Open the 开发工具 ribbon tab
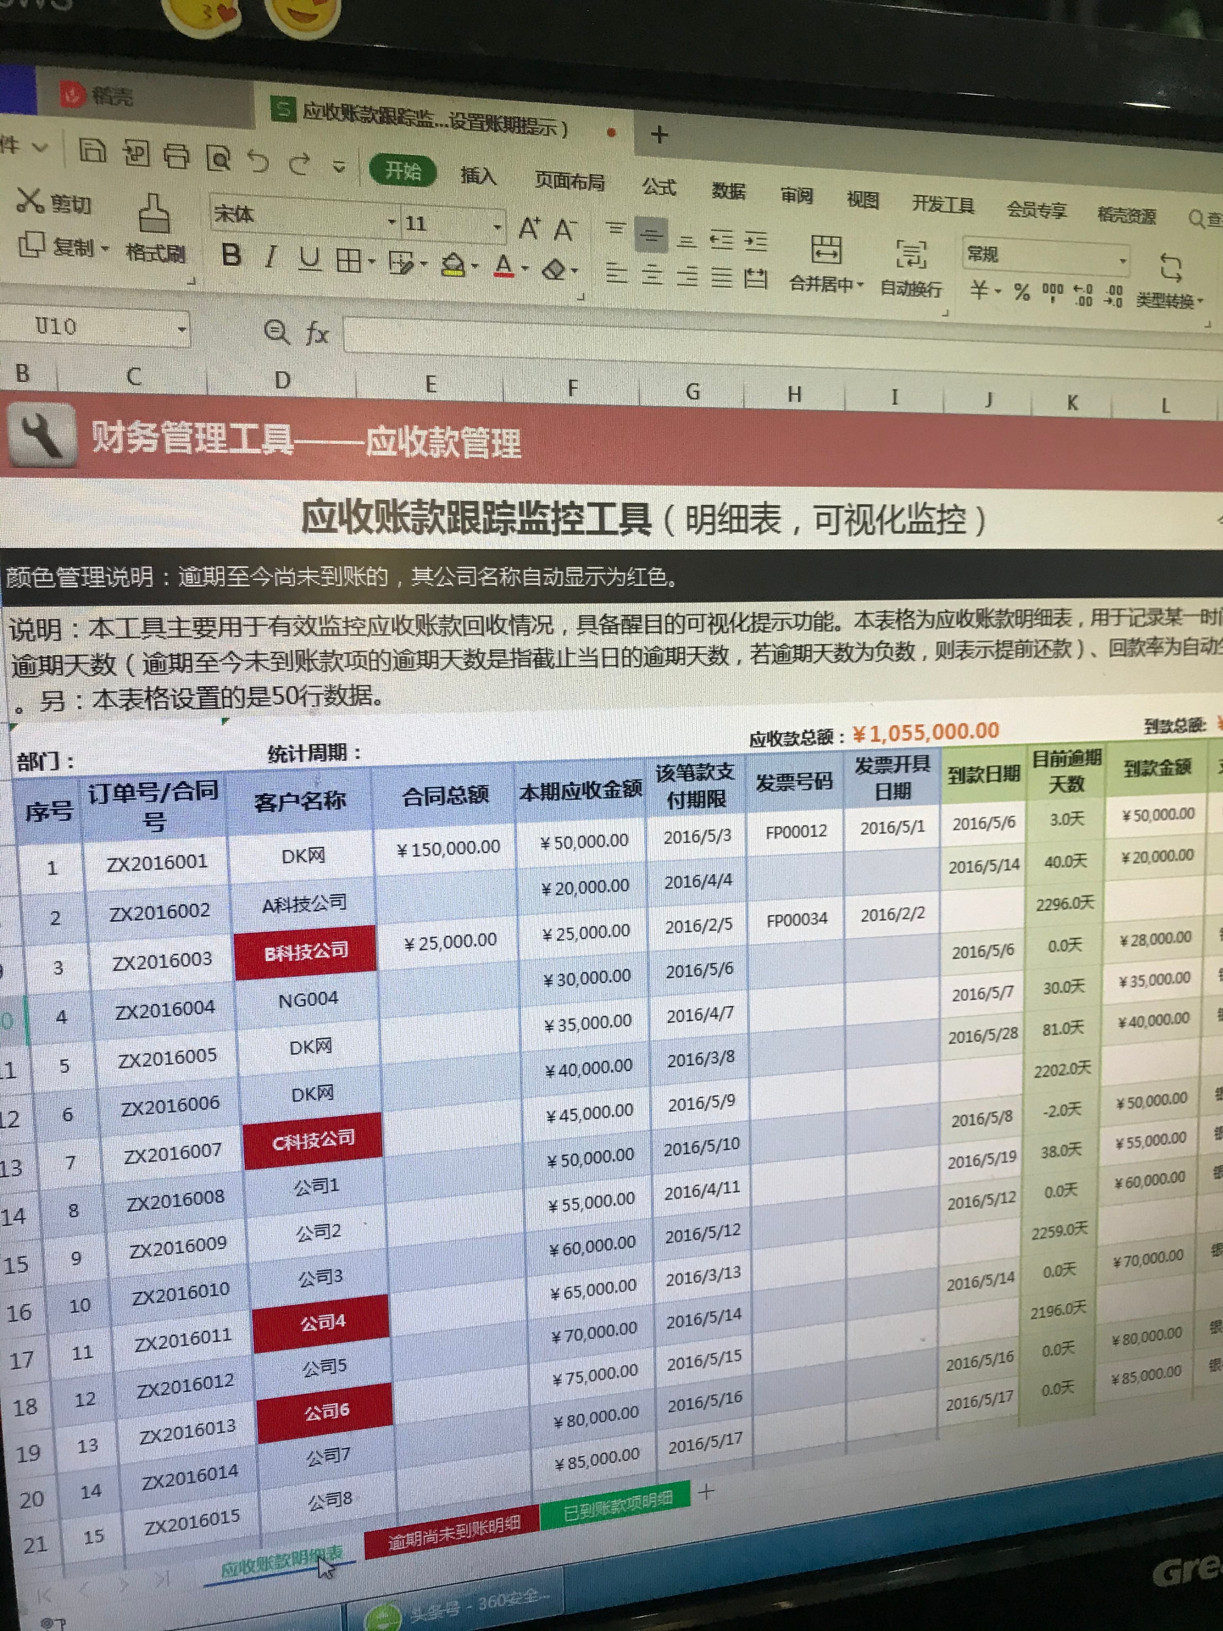The width and height of the screenshot is (1223, 1631). pyautogui.click(x=943, y=204)
